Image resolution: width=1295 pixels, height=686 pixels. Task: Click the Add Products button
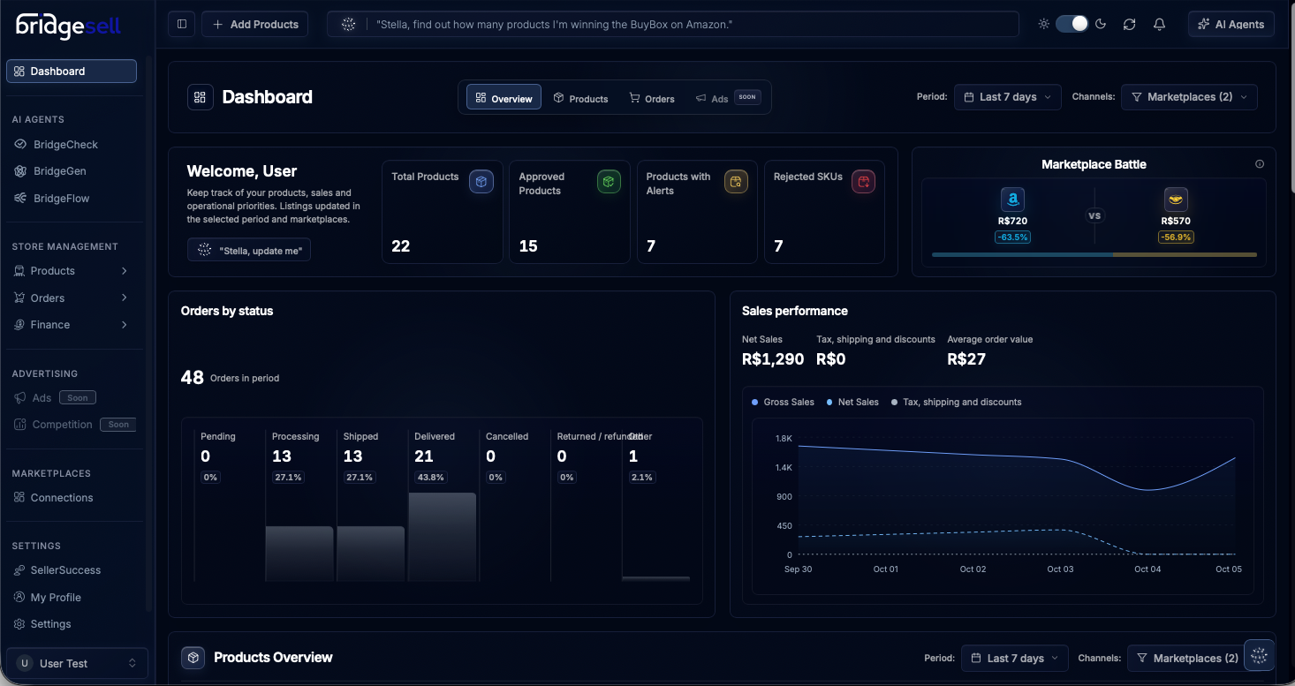254,24
